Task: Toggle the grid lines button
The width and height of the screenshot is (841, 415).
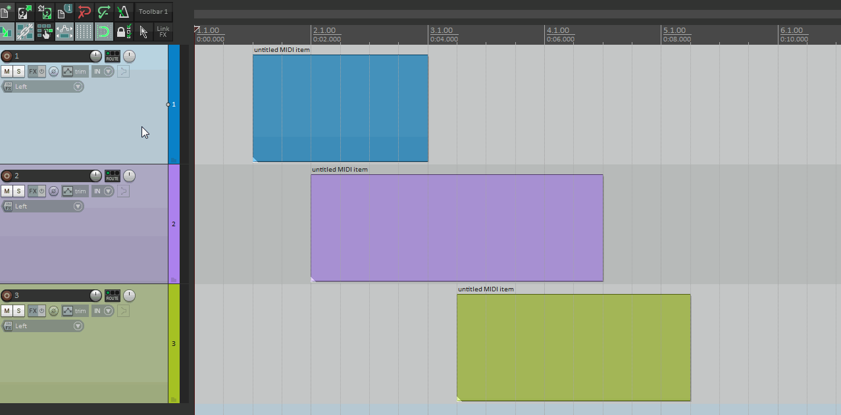Action: pos(84,32)
